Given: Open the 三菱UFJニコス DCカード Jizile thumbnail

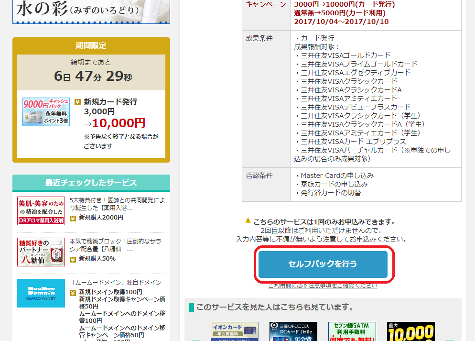Looking at the screenshot, I should point(293,331).
